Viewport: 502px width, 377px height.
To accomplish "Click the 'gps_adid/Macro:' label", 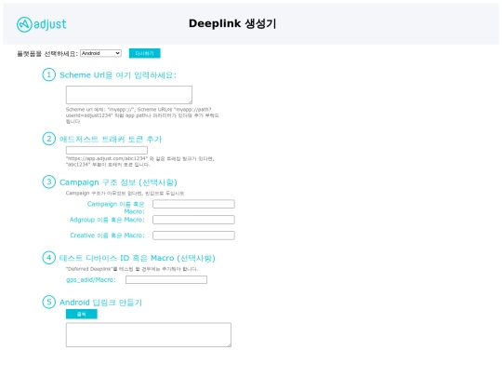I will pos(91,280).
